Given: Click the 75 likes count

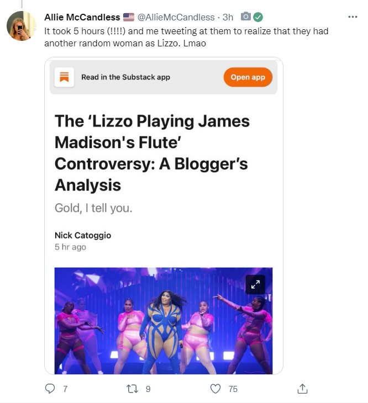Looking at the screenshot, I should pos(233,389).
